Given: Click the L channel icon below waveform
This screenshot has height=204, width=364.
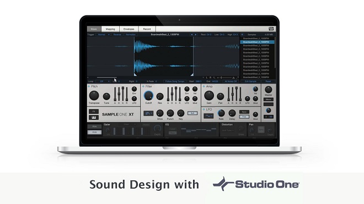Looking at the screenshot, I should click(207, 78).
